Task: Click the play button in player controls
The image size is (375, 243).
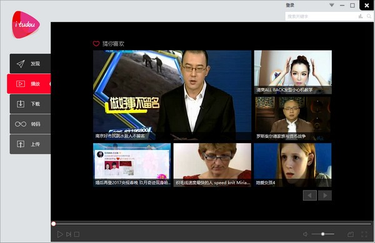Action: [x=60, y=234]
